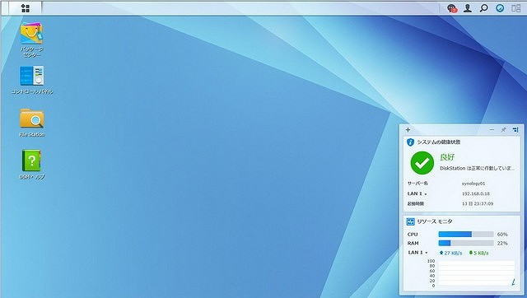527x298 pixels.
Task: Open search magnifier icon in taskbar
Action: pos(483,8)
